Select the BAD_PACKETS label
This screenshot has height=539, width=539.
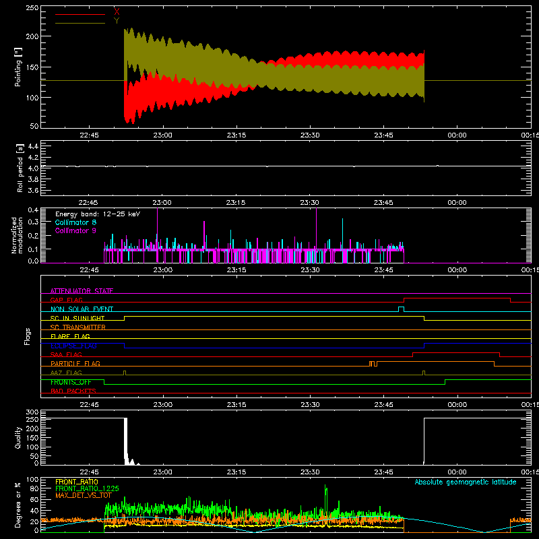pyautogui.click(x=73, y=391)
